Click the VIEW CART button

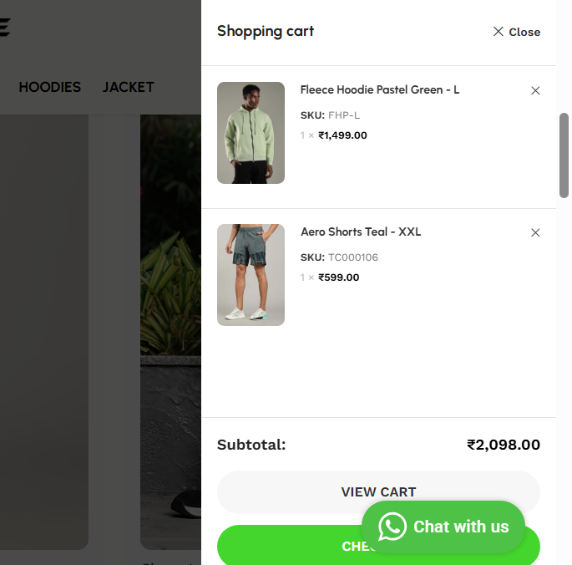click(378, 492)
